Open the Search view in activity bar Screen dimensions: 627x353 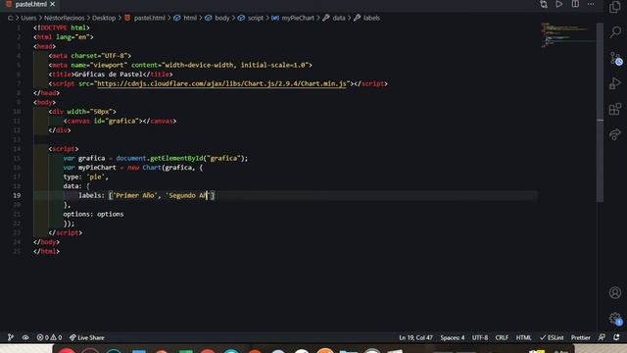[x=615, y=32]
